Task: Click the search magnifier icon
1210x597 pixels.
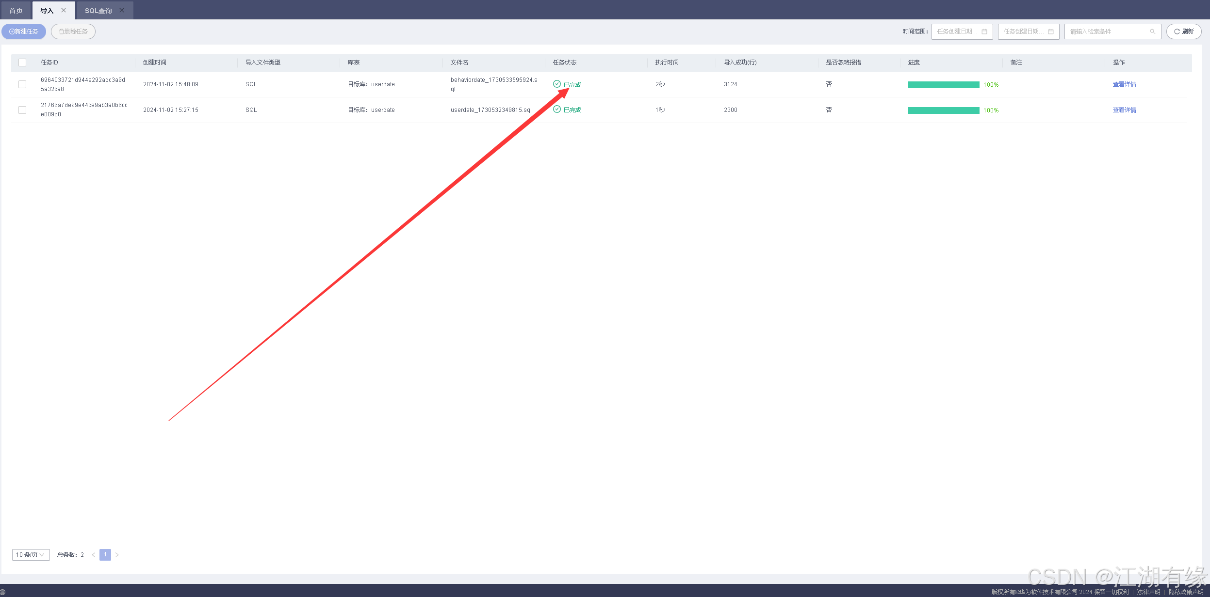Action: (1152, 31)
